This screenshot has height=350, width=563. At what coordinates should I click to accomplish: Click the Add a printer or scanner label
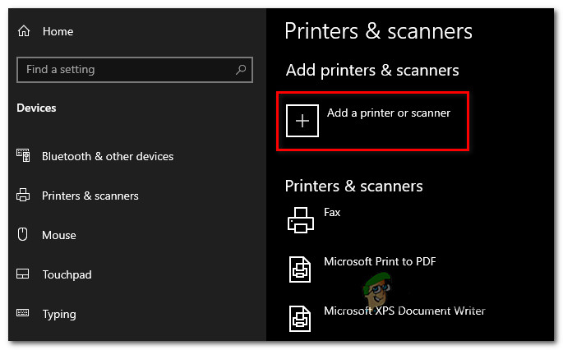pos(389,113)
